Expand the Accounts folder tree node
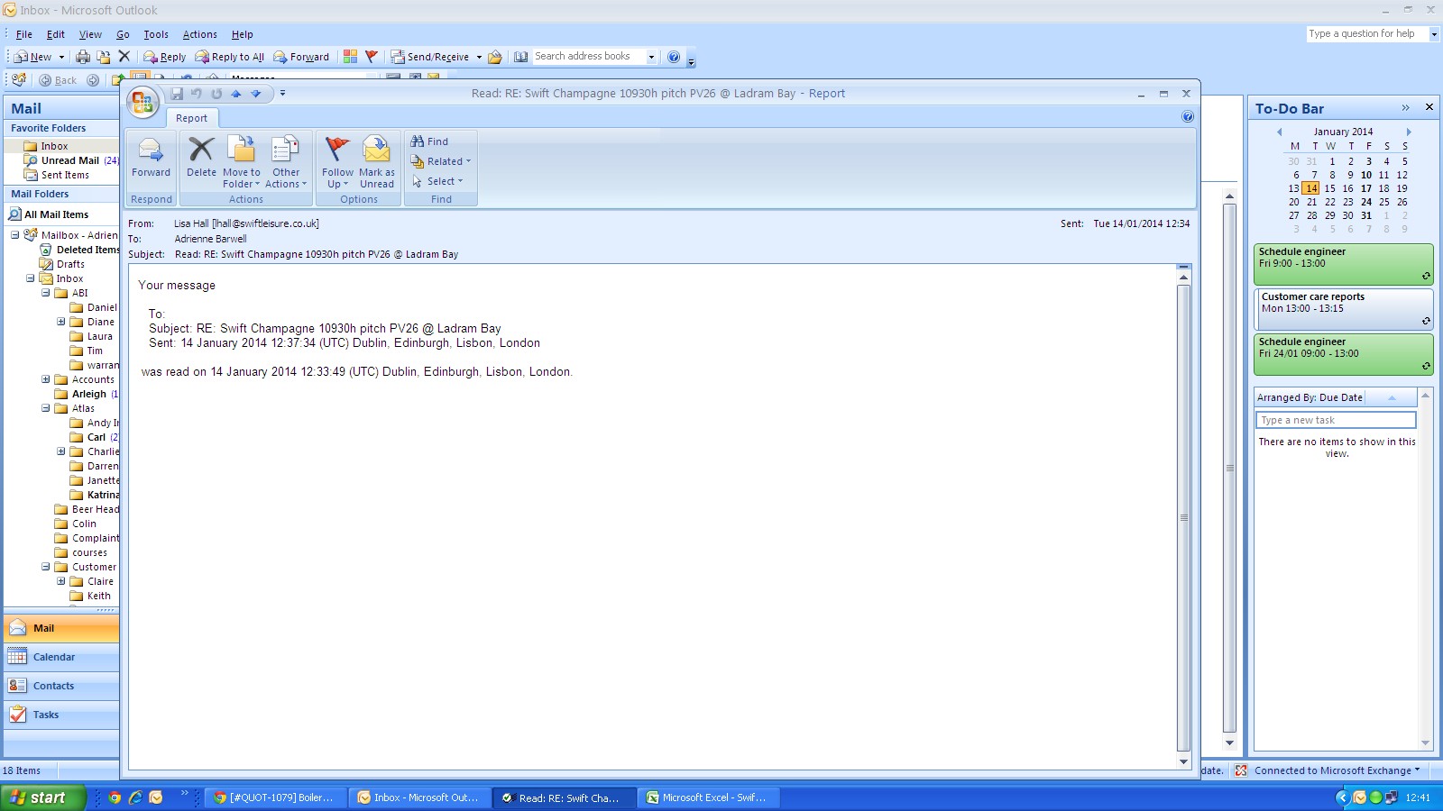 [x=46, y=379]
